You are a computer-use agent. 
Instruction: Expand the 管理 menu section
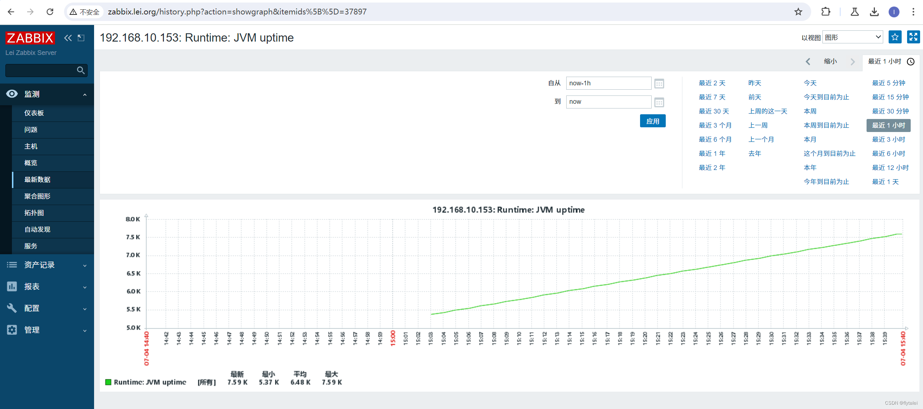pos(85,330)
